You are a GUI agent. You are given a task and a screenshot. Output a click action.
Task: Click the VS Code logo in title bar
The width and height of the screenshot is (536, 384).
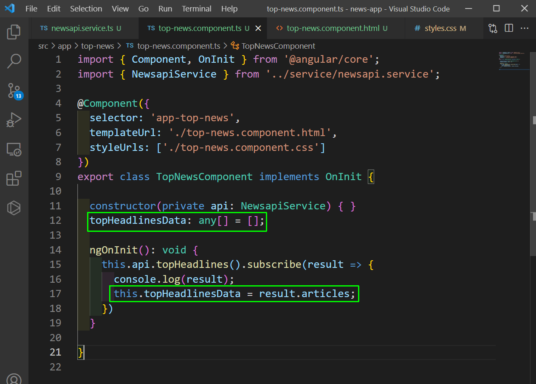tap(9, 8)
